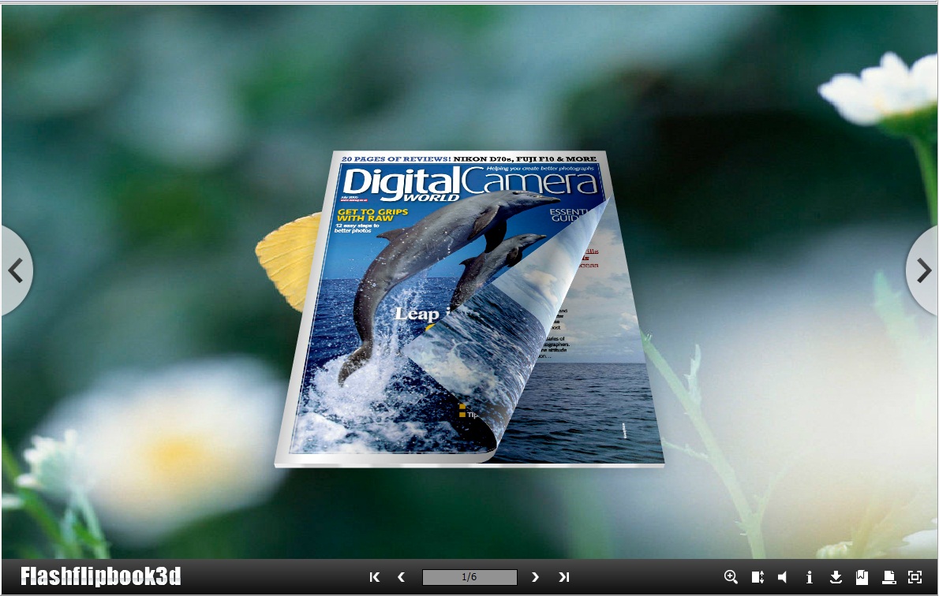The width and height of the screenshot is (939, 596).
Task: Mute the flipbook sound
Action: (783, 577)
